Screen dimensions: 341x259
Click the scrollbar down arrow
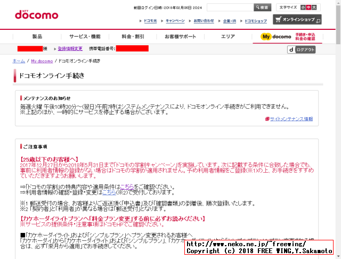(x=338, y=256)
